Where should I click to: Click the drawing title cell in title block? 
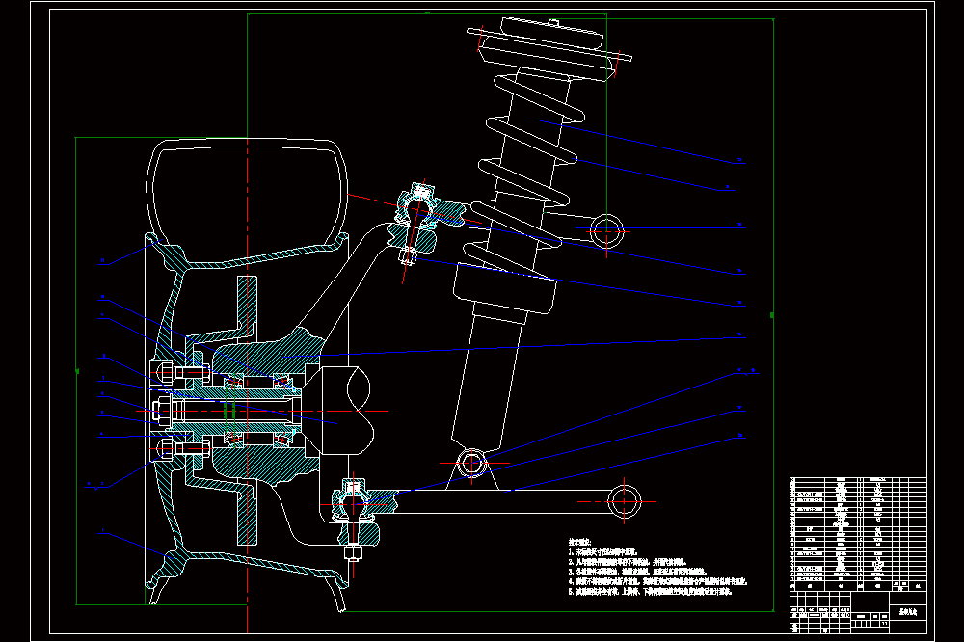(x=908, y=612)
